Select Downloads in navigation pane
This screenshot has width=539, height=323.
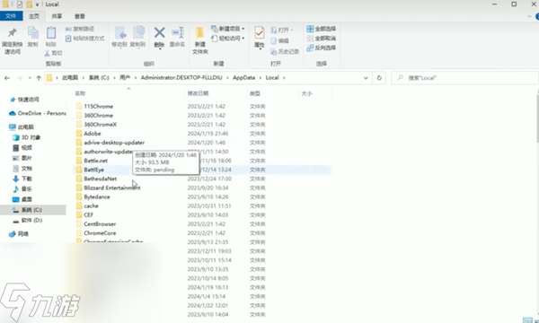click(x=22, y=179)
